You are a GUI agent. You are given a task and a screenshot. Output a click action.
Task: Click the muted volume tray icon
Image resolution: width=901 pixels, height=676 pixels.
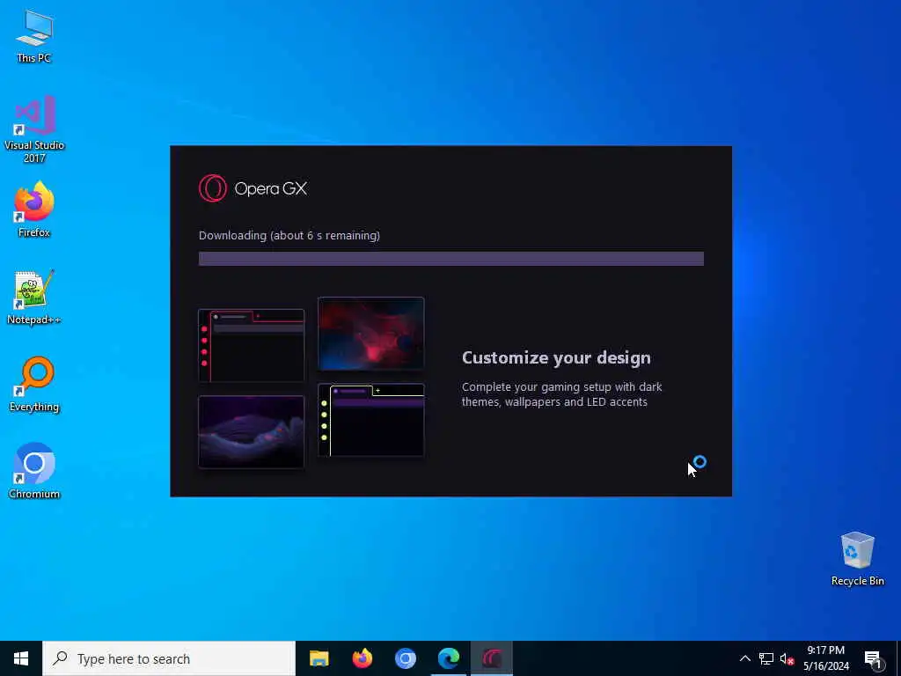[x=787, y=658]
